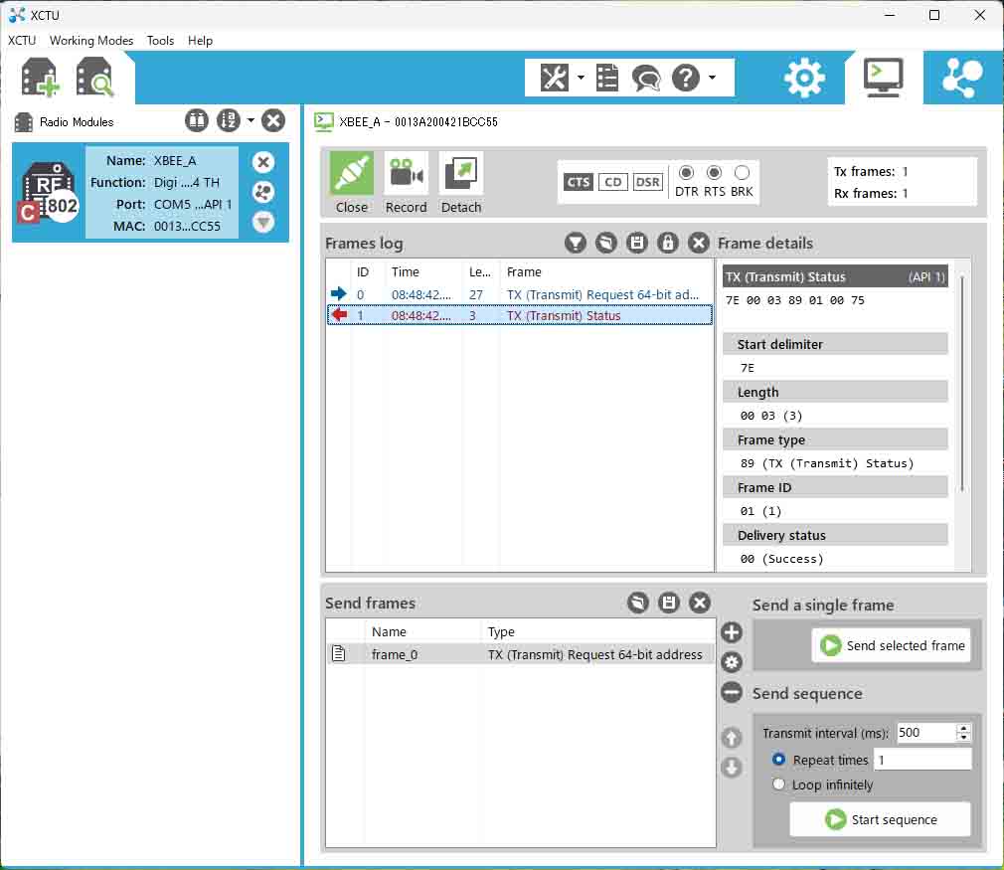Image resolution: width=1004 pixels, height=870 pixels.
Task: Select the XBEE_A console tab
Action: click(406, 121)
